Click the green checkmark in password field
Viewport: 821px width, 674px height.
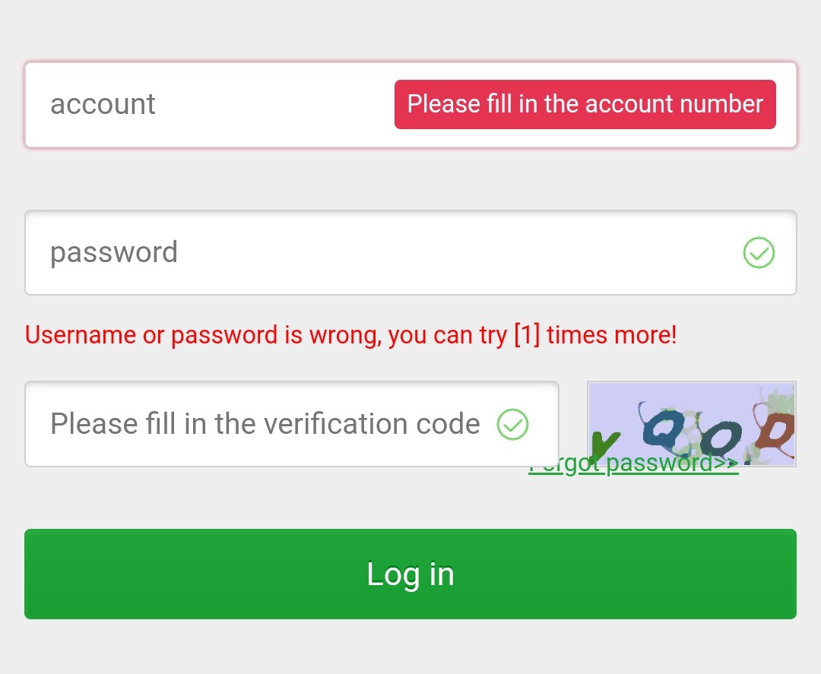[758, 253]
